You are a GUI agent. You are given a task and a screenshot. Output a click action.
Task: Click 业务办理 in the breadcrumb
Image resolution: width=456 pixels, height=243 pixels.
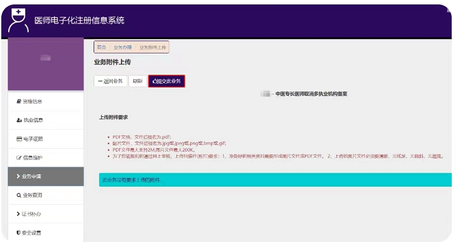(x=123, y=47)
